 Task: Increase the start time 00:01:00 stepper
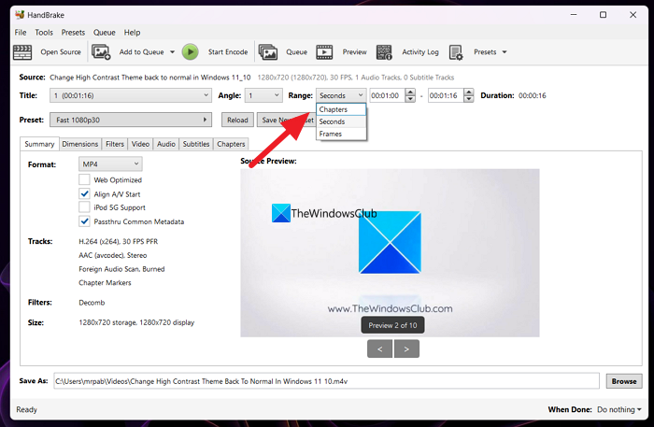(410, 93)
